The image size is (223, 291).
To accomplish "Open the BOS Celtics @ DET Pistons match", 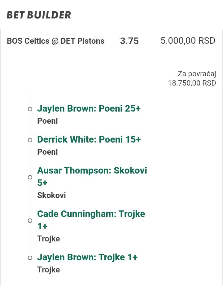I will pyautogui.click(x=56, y=41).
